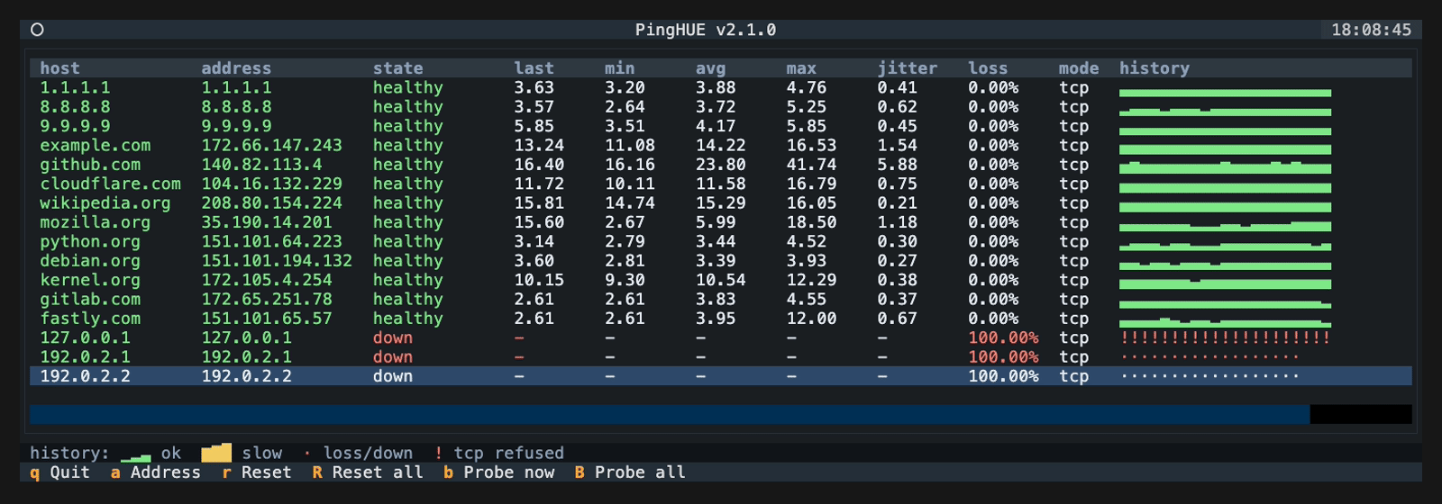Click address 140.82.113.4
The width and height of the screenshot is (1442, 504).
pyautogui.click(x=261, y=165)
